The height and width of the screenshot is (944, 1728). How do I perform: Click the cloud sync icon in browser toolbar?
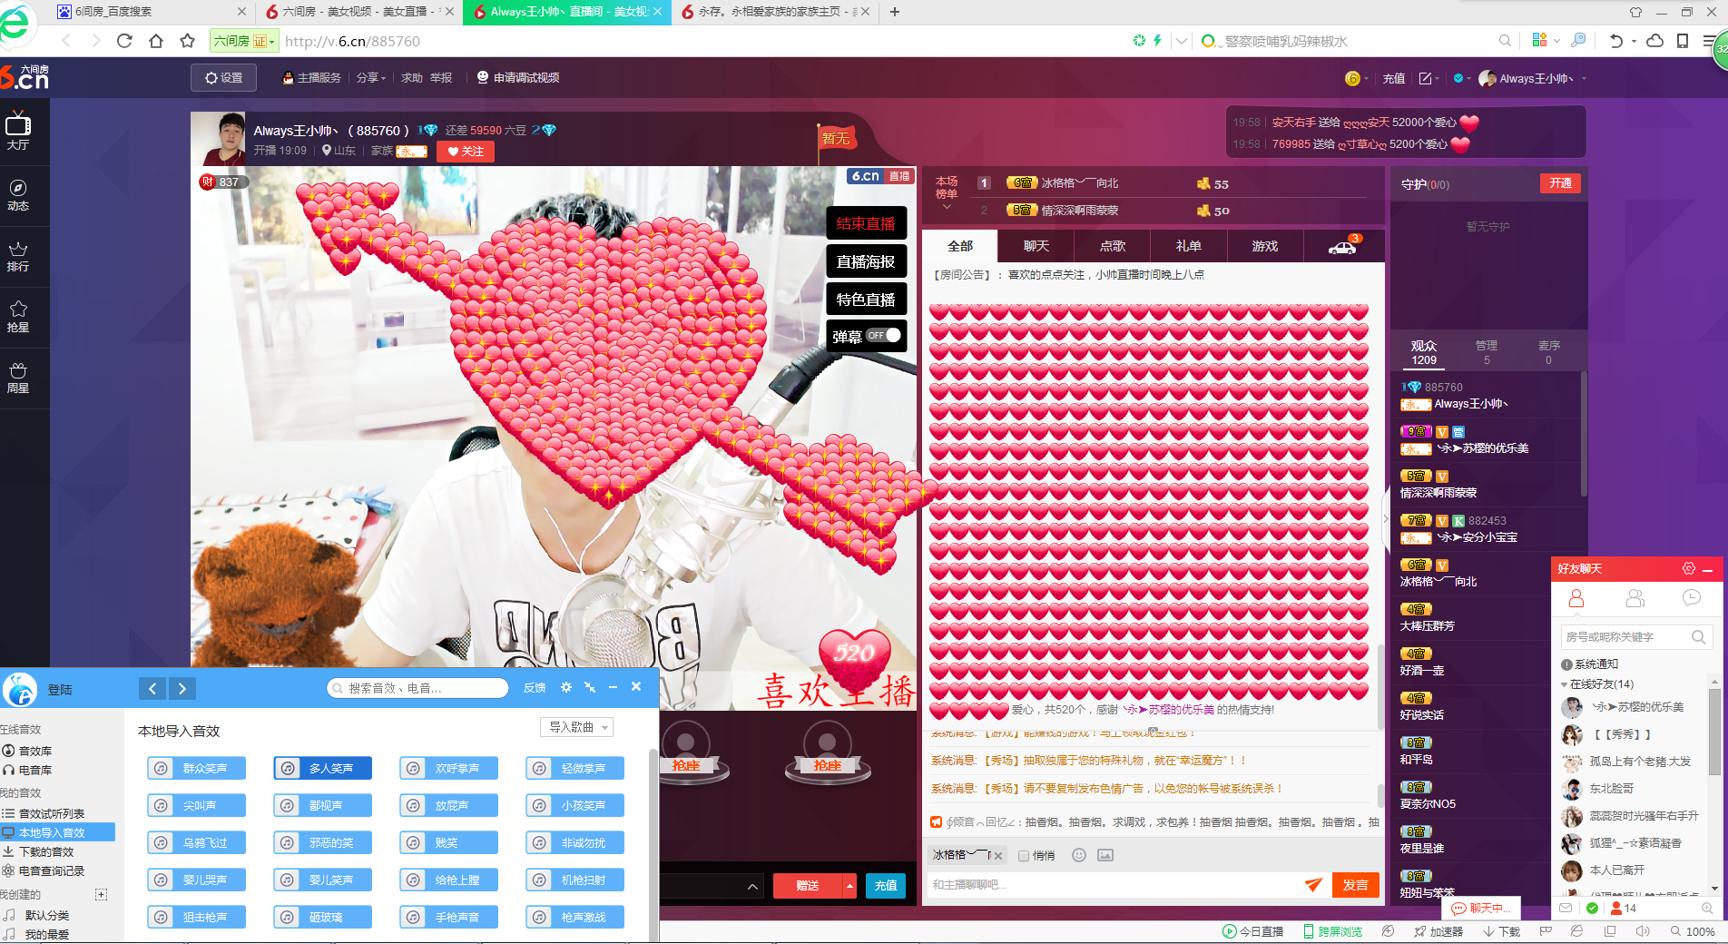click(x=1655, y=41)
